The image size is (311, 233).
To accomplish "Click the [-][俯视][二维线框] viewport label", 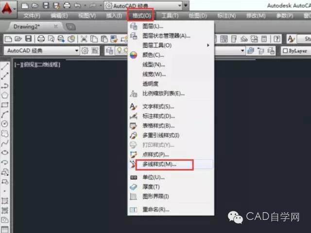I will coord(37,65).
